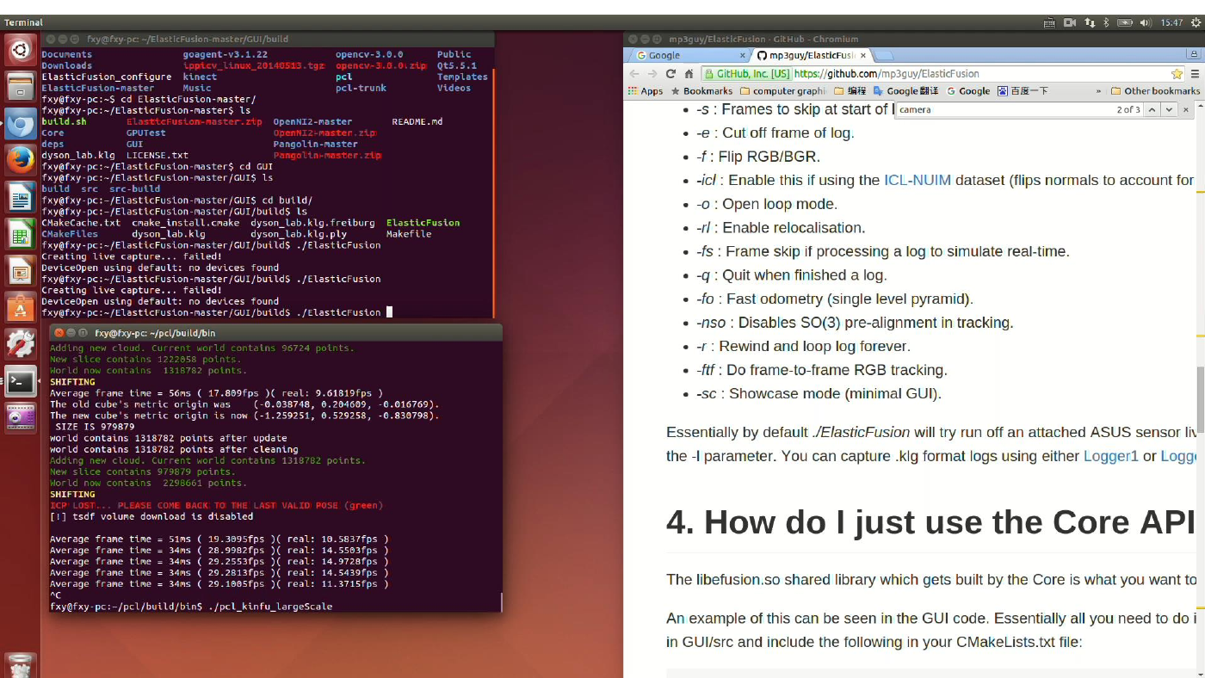Open keyboard input indicator in top panel
The image size is (1205, 678).
pyautogui.click(x=1049, y=22)
